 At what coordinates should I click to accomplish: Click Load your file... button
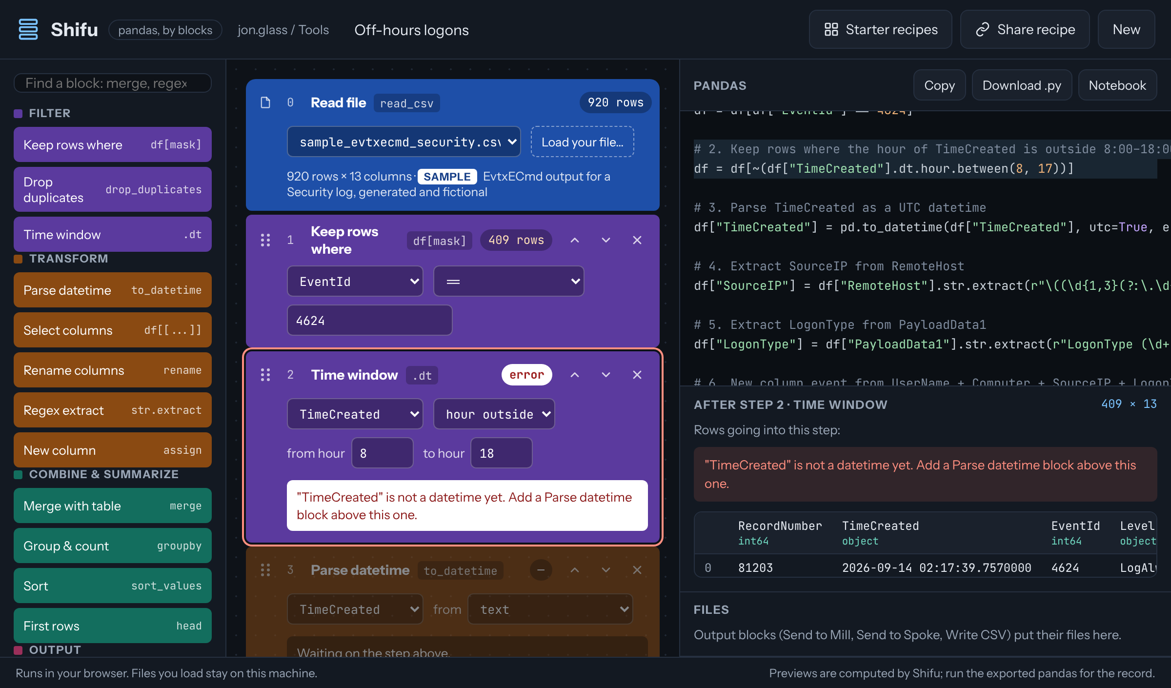coord(583,142)
